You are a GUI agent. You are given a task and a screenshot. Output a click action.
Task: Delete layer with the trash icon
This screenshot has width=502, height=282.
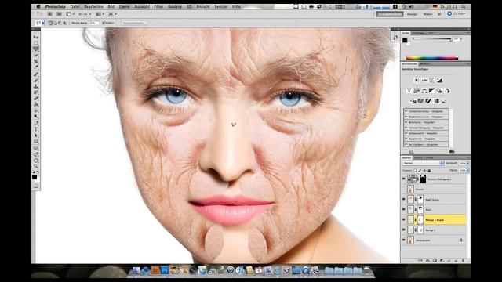click(x=463, y=260)
